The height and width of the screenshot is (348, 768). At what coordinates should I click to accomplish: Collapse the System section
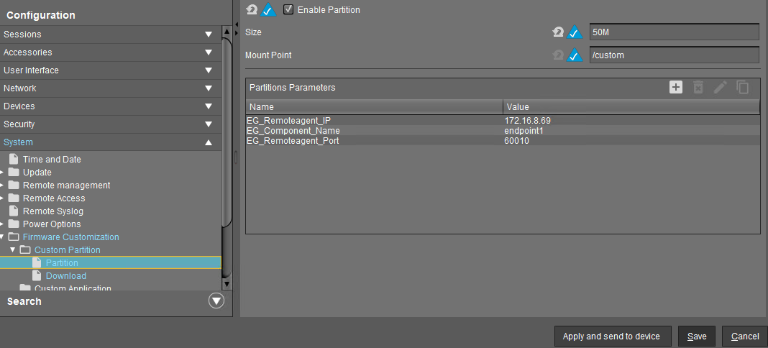[x=209, y=142]
